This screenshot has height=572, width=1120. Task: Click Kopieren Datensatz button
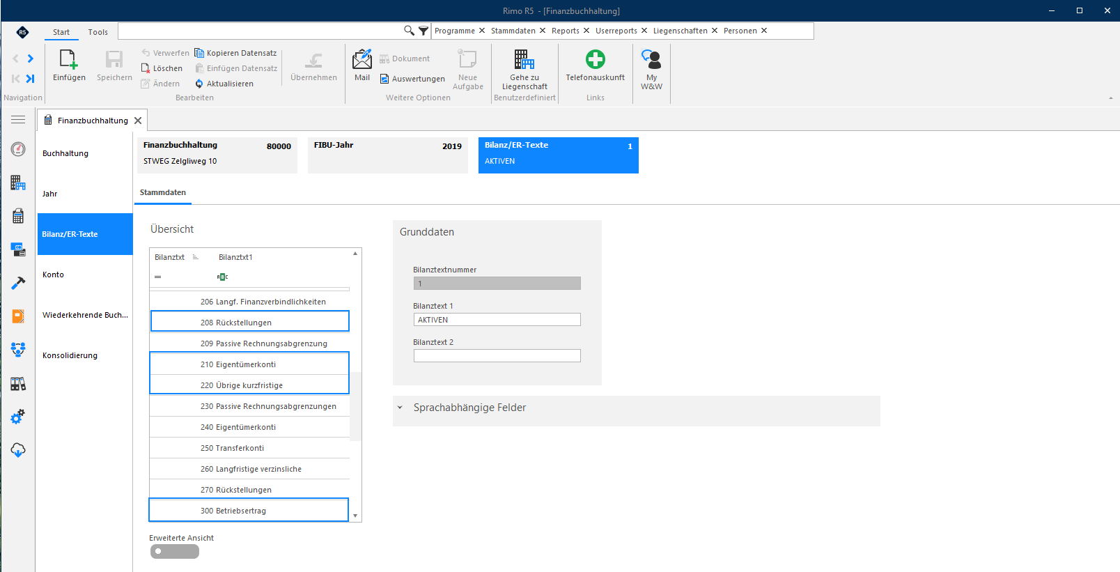tap(235, 53)
